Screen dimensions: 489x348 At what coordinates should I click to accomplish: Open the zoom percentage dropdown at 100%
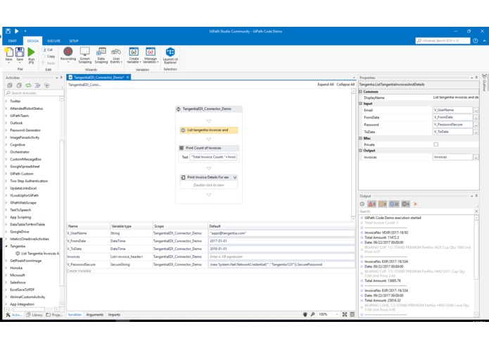337,314
